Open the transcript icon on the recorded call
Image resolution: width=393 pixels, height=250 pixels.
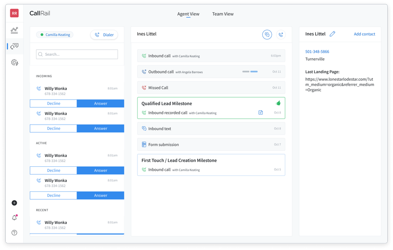click(261, 112)
